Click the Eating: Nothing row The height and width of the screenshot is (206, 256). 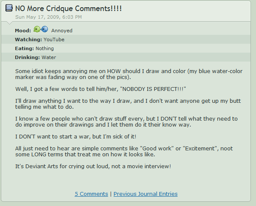point(34,48)
